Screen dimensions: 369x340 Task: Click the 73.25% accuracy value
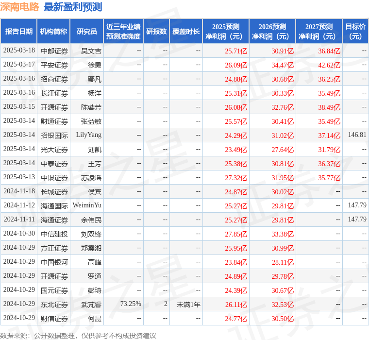click(131, 304)
